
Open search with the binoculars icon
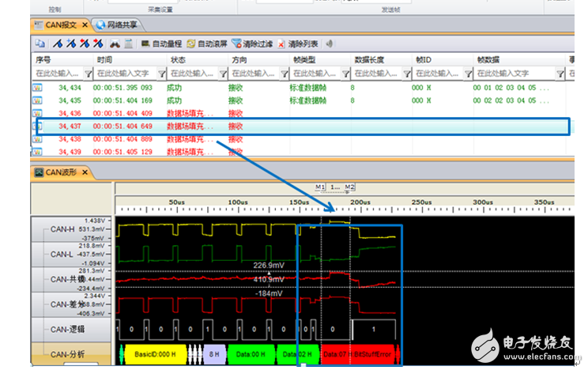click(x=115, y=44)
